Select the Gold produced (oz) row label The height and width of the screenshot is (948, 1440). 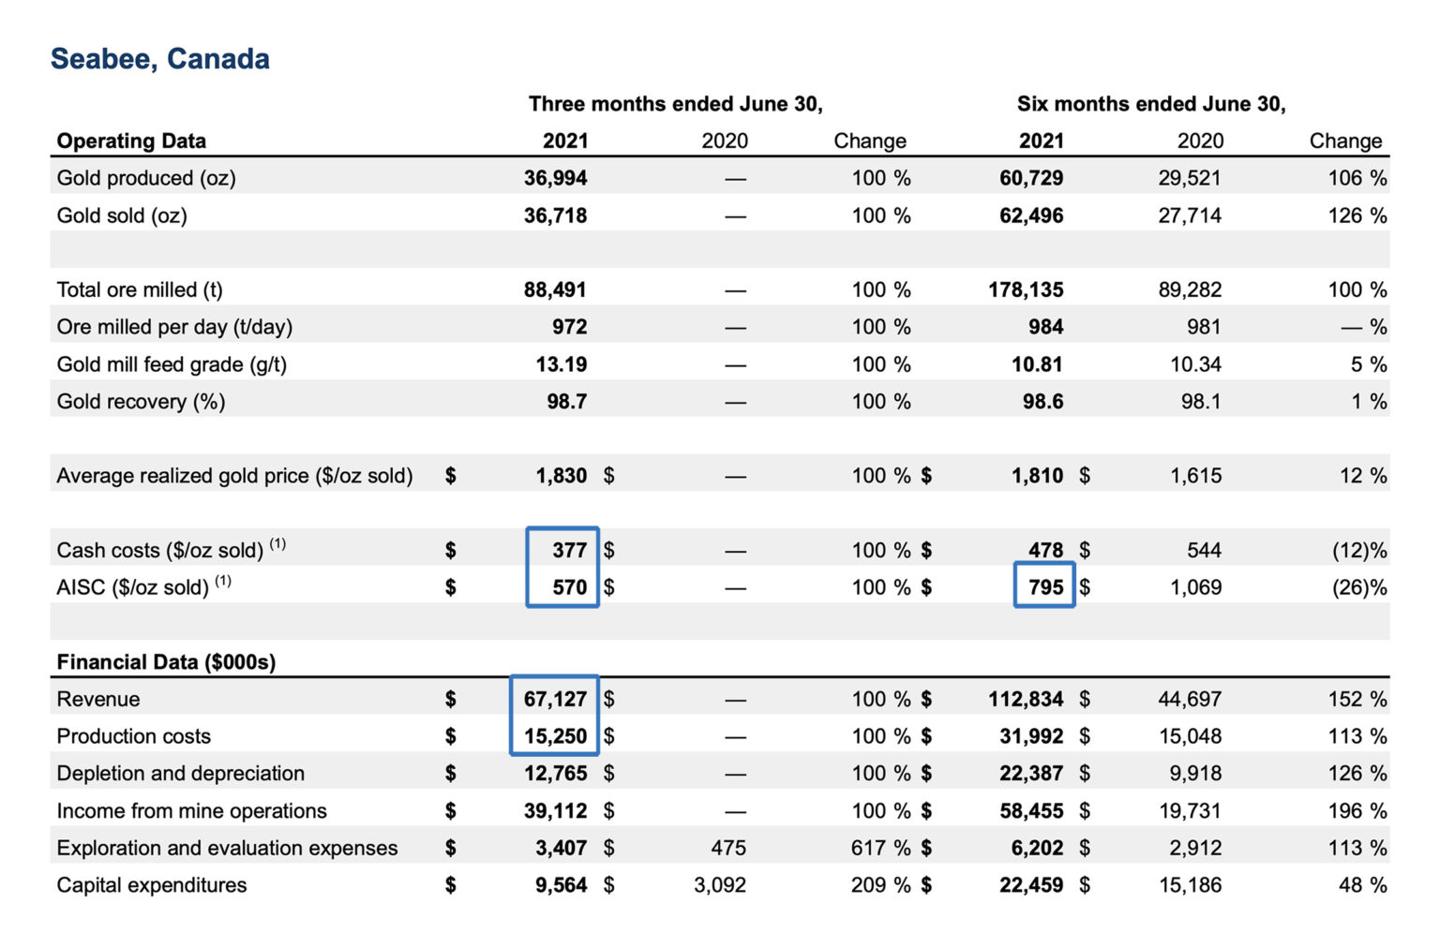(146, 178)
